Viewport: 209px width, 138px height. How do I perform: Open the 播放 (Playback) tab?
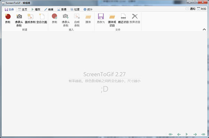click(36, 9)
